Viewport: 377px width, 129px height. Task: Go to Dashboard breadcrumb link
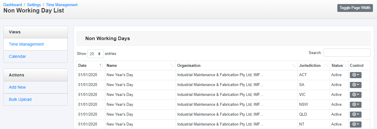(x=13, y=5)
